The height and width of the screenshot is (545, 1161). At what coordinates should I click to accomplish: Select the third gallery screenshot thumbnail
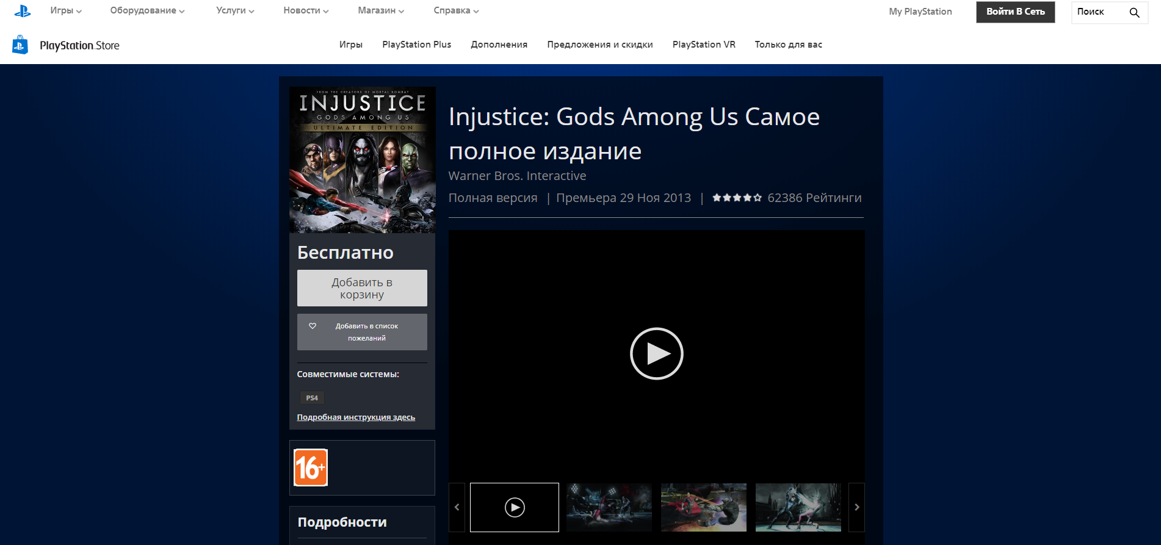click(x=704, y=507)
